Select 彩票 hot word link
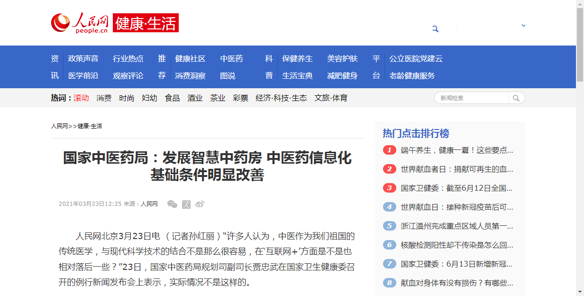The width and height of the screenshot is (584, 296). pyautogui.click(x=240, y=98)
